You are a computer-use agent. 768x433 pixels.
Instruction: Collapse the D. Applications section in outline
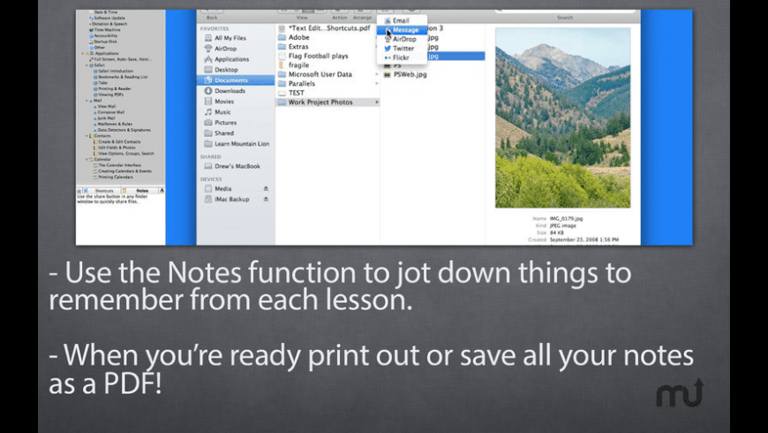point(82,53)
